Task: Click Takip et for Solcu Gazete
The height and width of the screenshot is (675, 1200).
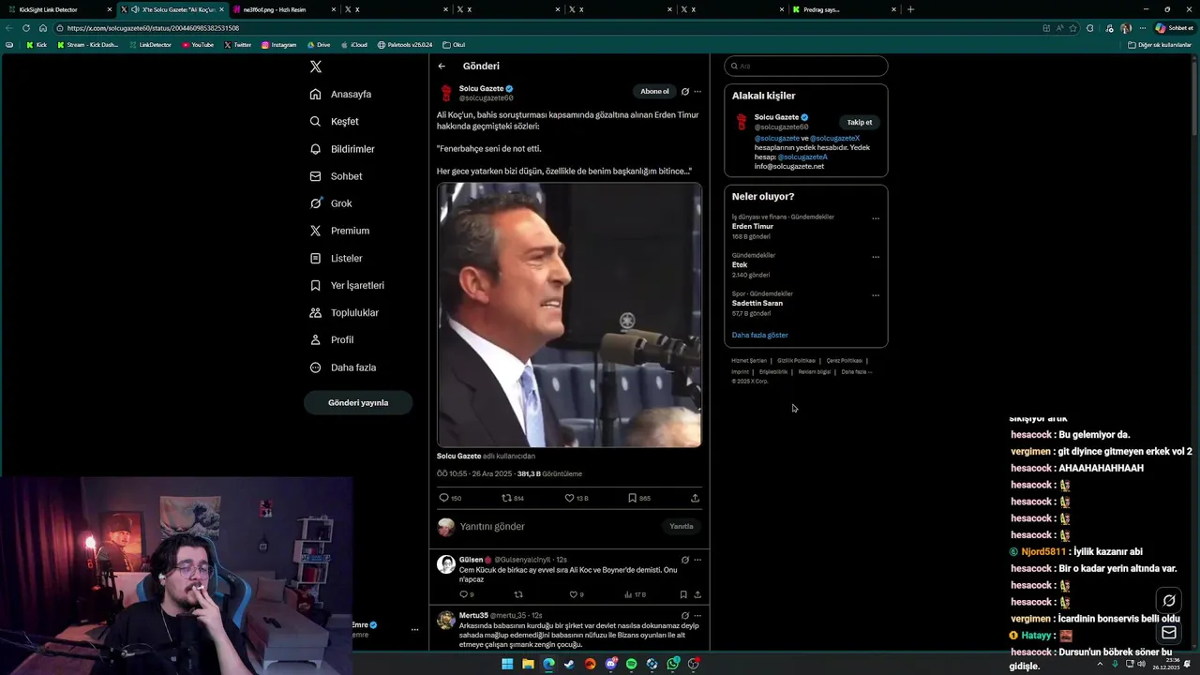Action: (860, 123)
